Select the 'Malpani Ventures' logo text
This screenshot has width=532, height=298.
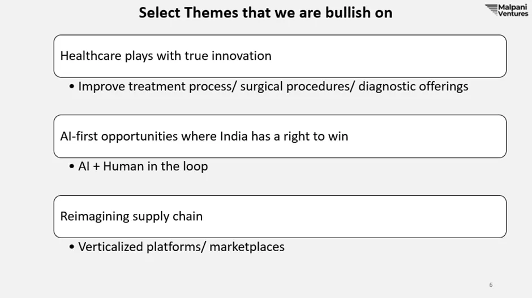point(513,10)
